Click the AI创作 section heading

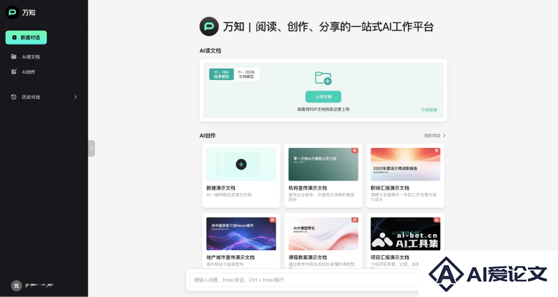point(207,135)
